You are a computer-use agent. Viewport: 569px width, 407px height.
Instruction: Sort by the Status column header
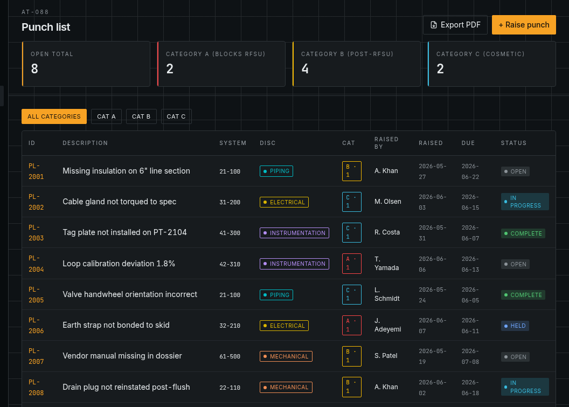[514, 143]
